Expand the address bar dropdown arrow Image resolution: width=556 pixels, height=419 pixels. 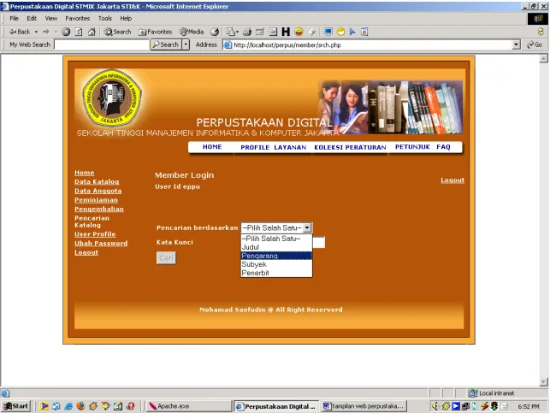pos(517,44)
